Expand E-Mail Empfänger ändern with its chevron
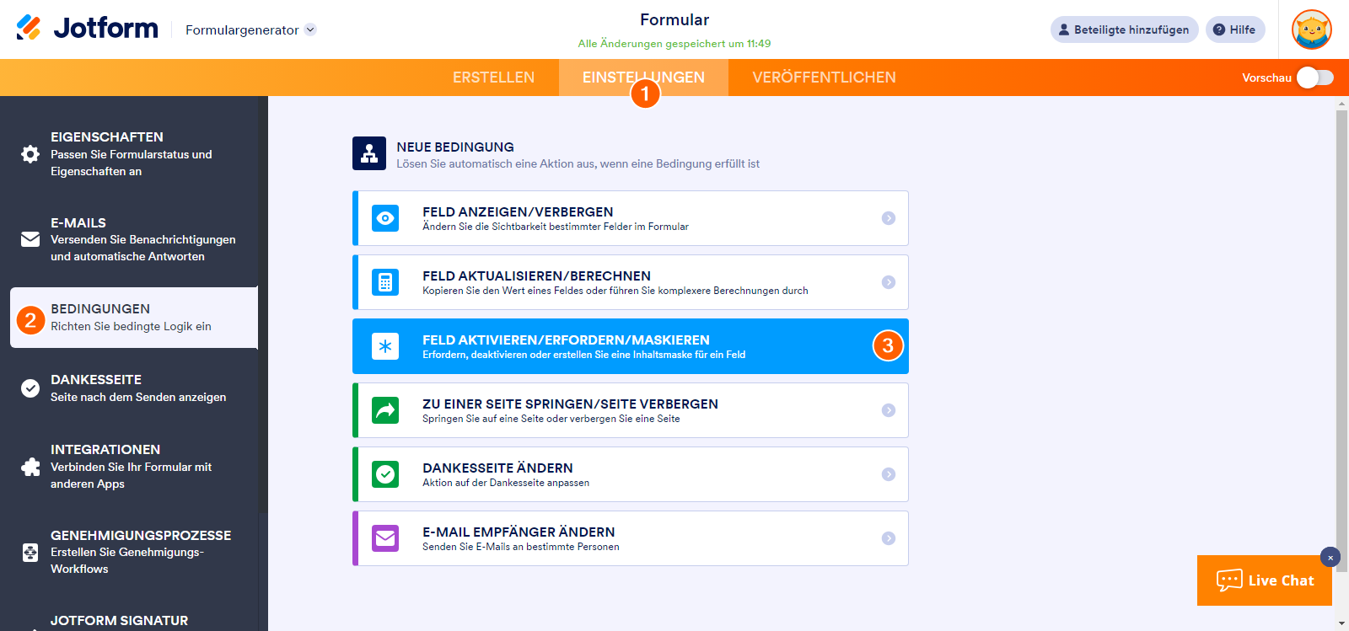The width and height of the screenshot is (1349, 631). pos(888,538)
